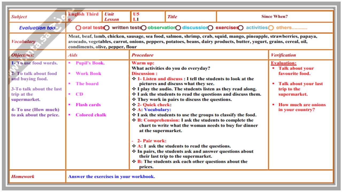Click the 'Evaluation:' underlined heading
This screenshot has width=342, height=192.
click(284, 63)
